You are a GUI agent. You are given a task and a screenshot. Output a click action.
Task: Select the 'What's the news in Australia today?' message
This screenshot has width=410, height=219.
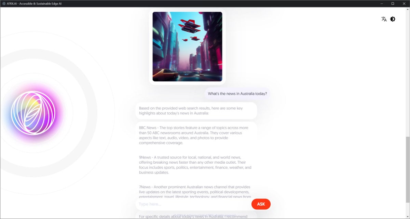(237, 94)
